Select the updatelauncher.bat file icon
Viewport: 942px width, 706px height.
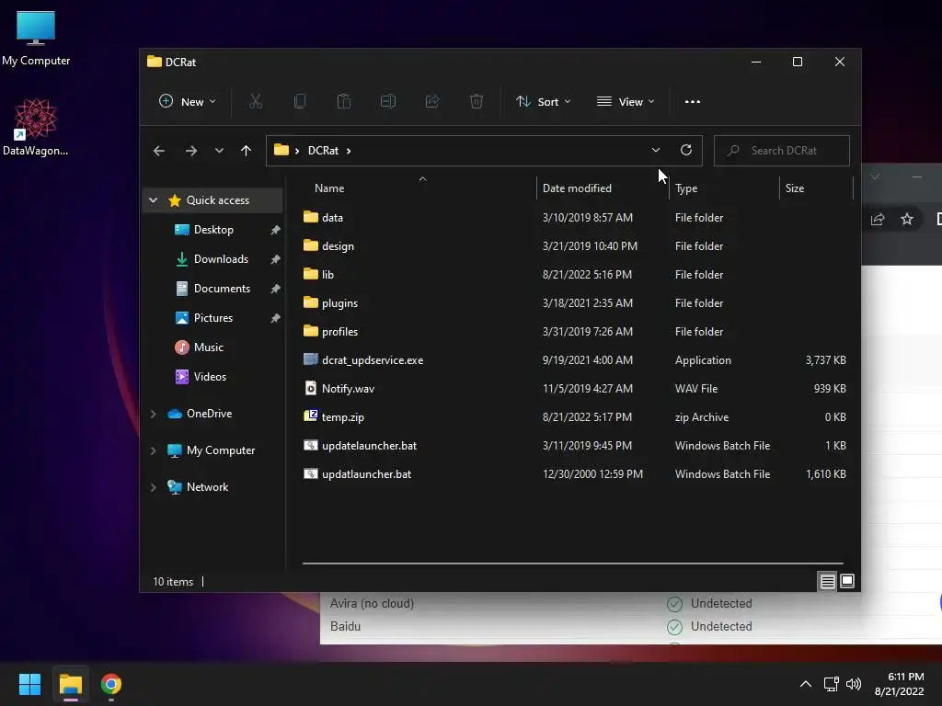click(x=311, y=446)
